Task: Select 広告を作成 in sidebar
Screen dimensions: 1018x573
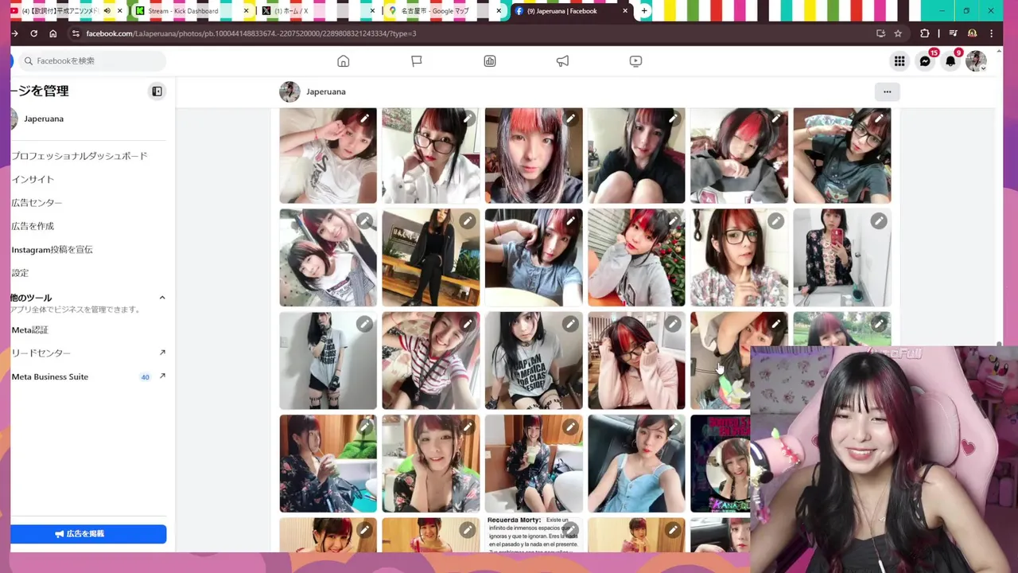Action: point(33,226)
